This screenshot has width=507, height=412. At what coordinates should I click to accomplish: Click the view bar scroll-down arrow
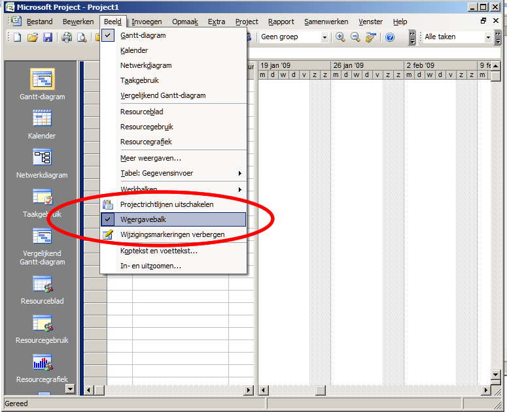click(70, 388)
